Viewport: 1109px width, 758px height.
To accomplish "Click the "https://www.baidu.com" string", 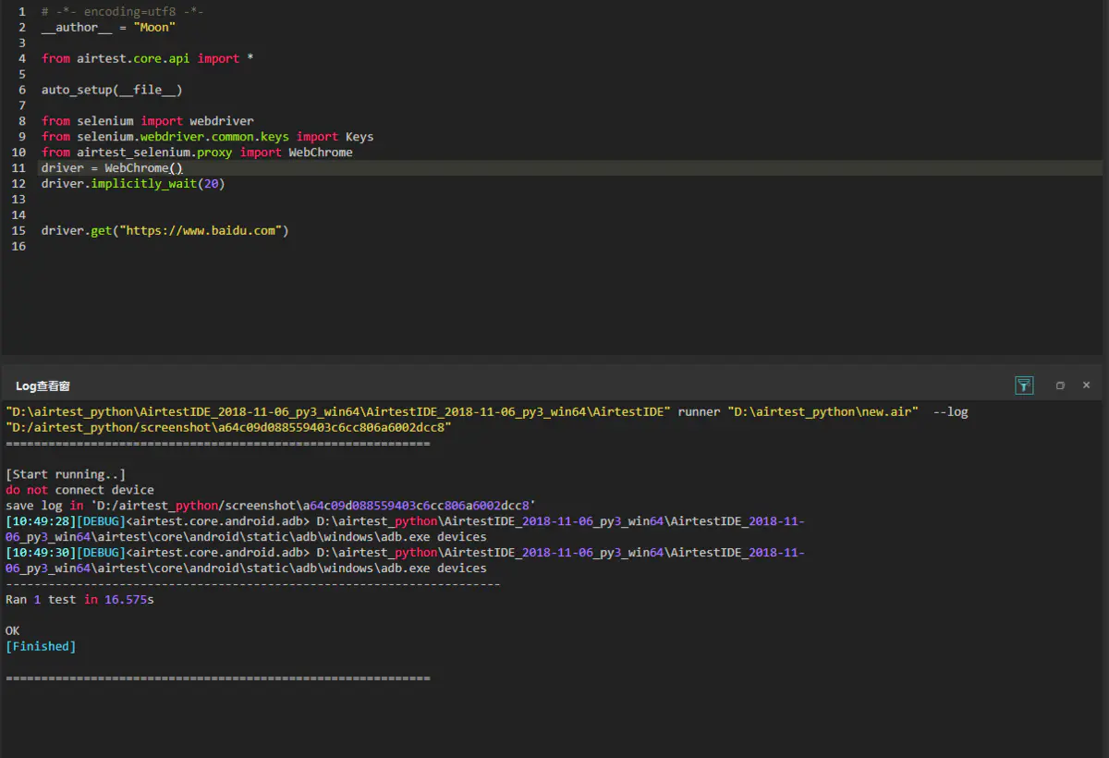I will tap(201, 231).
